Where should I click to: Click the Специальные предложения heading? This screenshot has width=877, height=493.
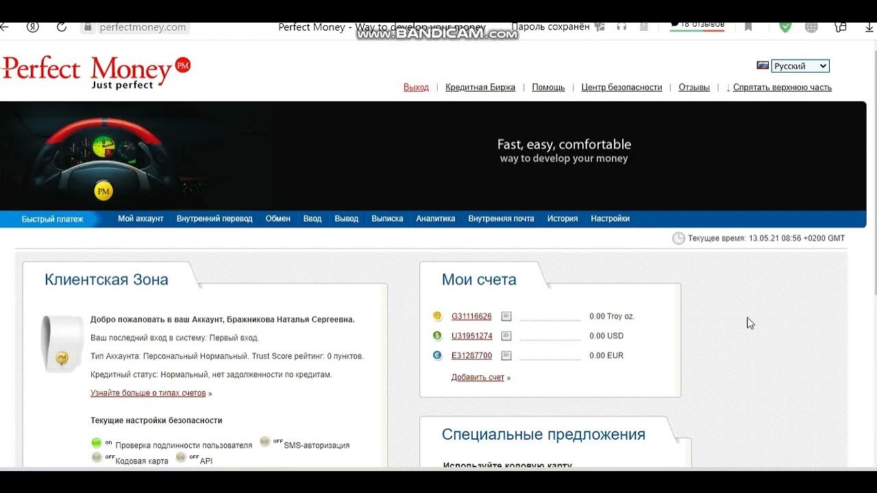[x=543, y=435]
